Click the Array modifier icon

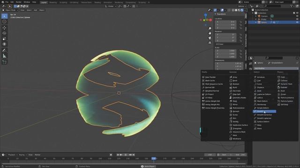(x=231, y=77)
